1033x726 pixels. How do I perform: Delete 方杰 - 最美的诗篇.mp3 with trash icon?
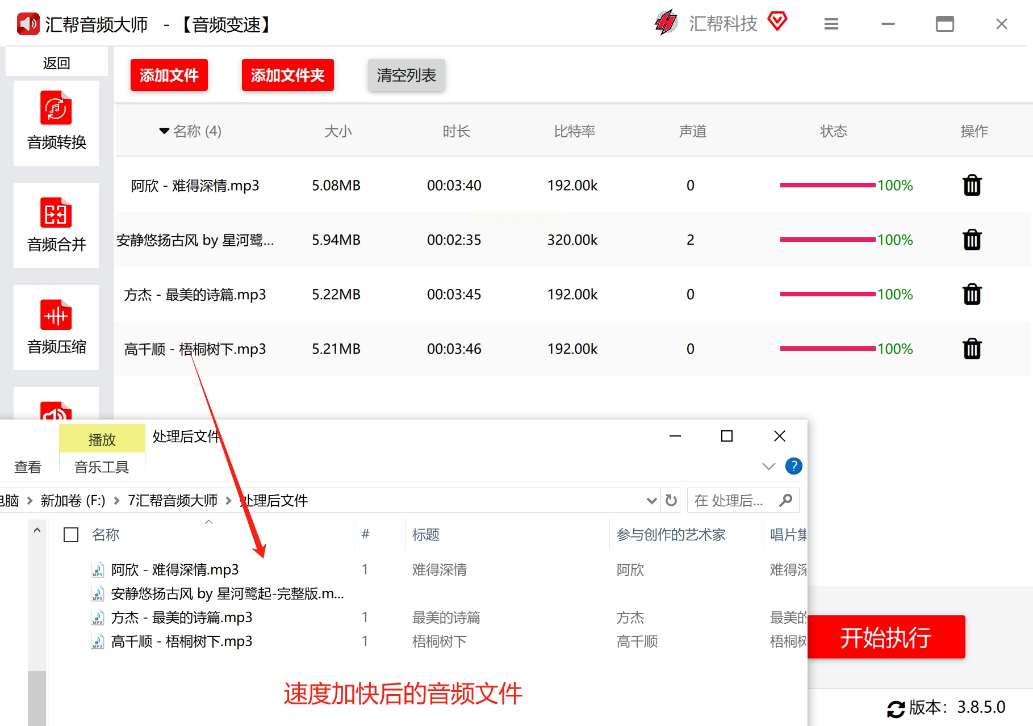[972, 295]
